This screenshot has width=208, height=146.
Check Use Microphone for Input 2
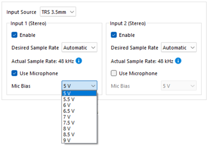point(114,73)
